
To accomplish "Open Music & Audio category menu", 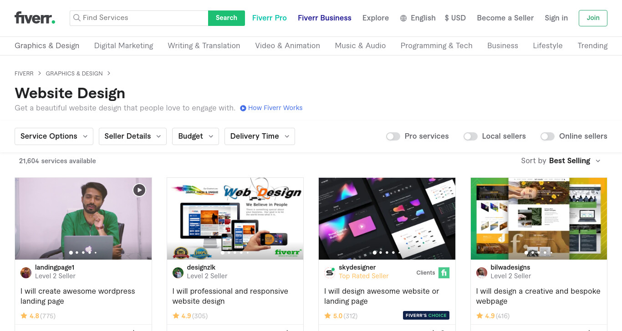I will click(360, 45).
